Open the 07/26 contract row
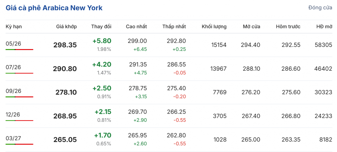 tap(13, 67)
